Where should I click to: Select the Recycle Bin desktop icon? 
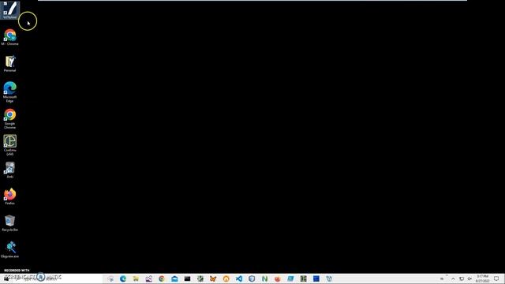pyautogui.click(x=9, y=223)
